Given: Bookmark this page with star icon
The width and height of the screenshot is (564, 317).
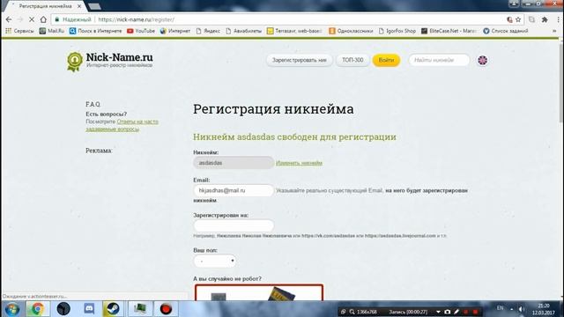Looking at the screenshot, I should point(518,19).
